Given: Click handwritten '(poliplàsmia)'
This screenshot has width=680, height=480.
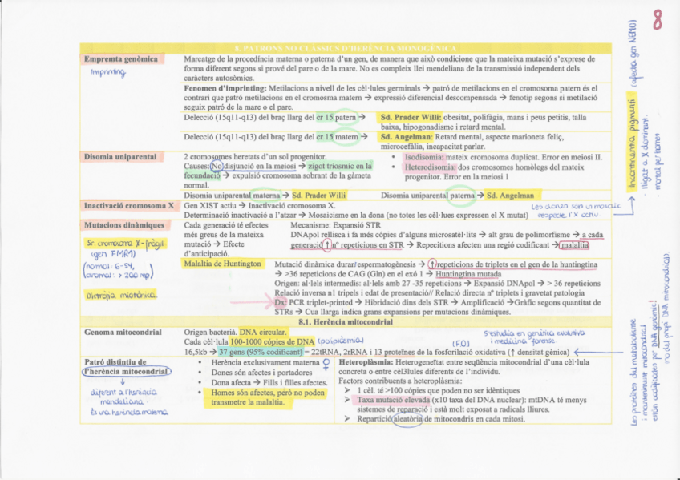Looking at the screenshot, I should coord(341,341).
